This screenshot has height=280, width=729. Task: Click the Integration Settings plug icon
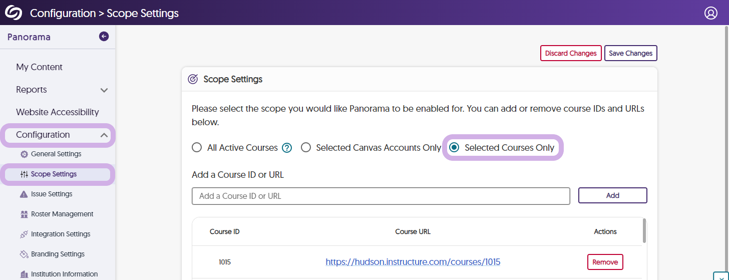(24, 234)
